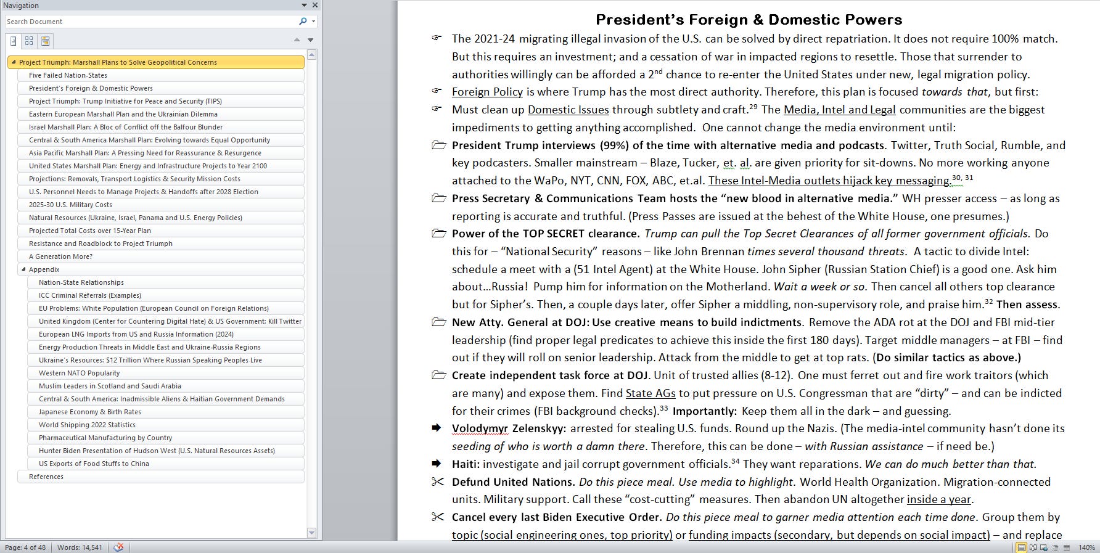Go to United Kingdom Center for Countering subheading
The image size is (1100, 553).
[166, 321]
